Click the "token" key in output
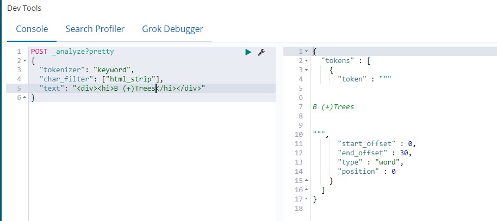 [352, 79]
